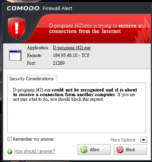
Task: Block the incoming connection request
Action: tap(130, 150)
